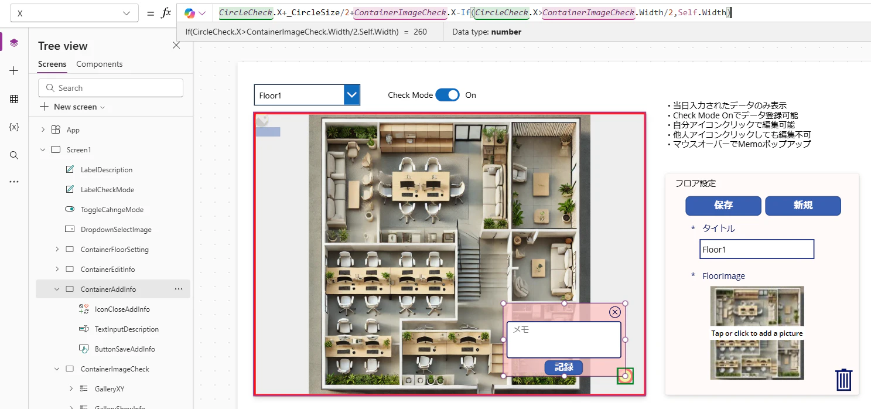
Task: Click the tree view Search field
Action: click(111, 88)
